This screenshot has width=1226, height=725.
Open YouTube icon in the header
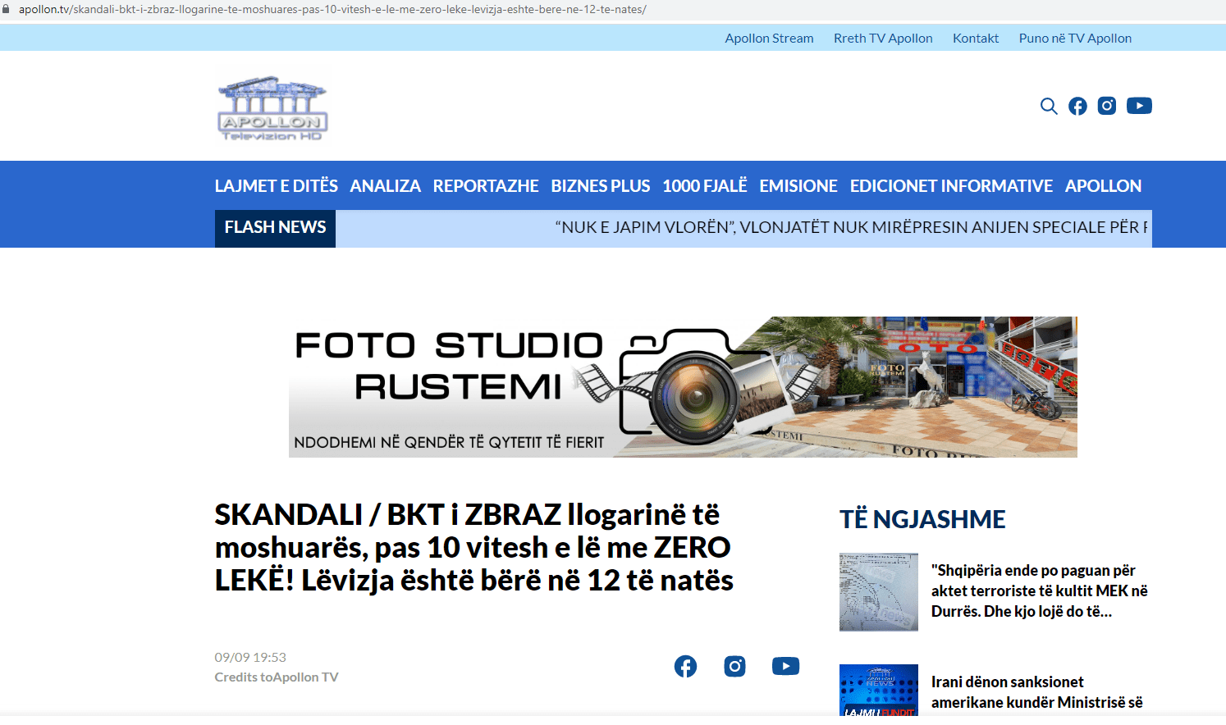(x=1139, y=106)
